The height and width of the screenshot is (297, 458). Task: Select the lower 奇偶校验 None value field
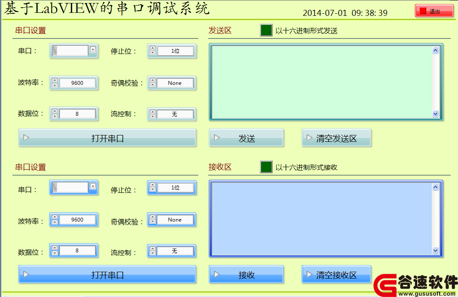(x=175, y=220)
